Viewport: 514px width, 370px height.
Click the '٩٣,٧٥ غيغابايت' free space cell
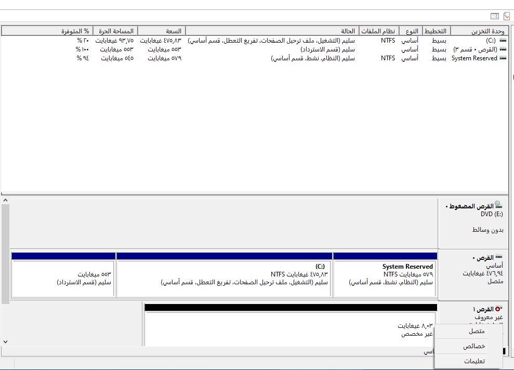[114, 41]
